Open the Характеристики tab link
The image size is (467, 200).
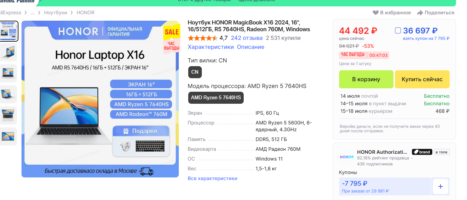[x=211, y=47]
